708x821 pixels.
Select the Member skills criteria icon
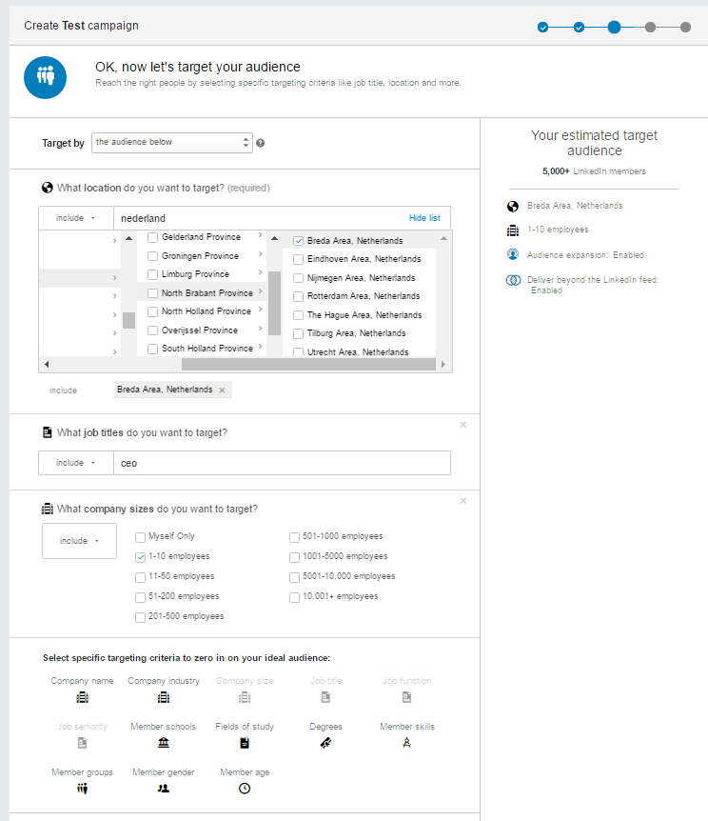(407, 743)
